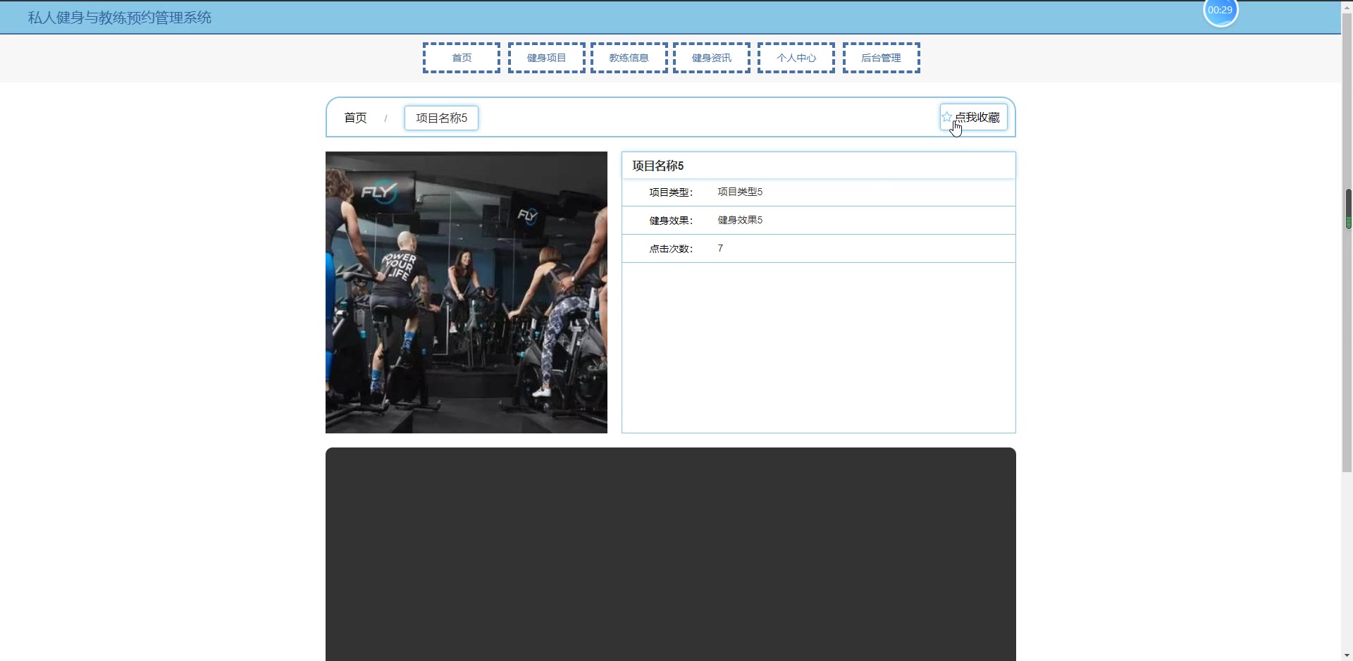Click the 项目名称5 heading in details panel
Viewport: 1353px width, 661px height.
[658, 166]
